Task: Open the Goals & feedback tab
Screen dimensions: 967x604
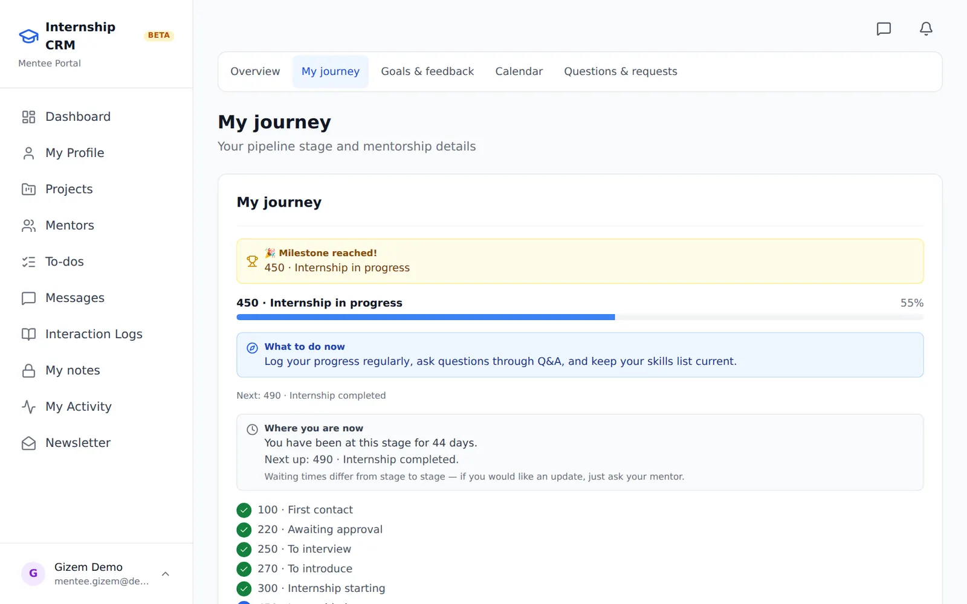Action: click(x=427, y=71)
